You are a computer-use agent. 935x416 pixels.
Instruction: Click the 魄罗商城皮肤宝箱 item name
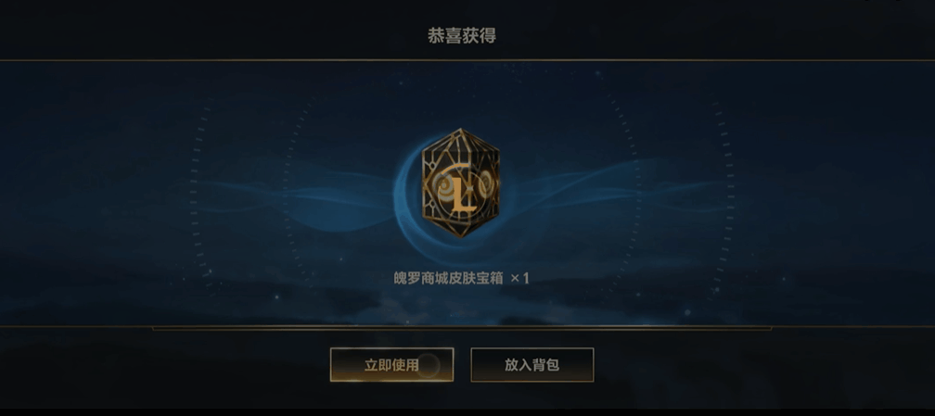[x=448, y=278]
